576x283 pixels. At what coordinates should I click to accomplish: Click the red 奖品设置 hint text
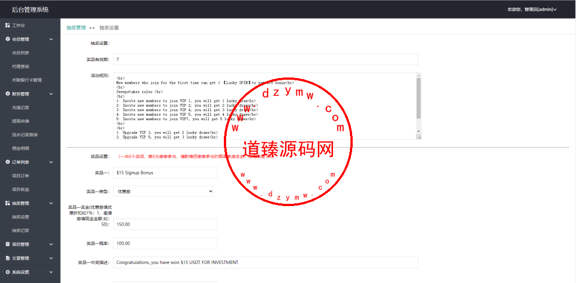196,157
